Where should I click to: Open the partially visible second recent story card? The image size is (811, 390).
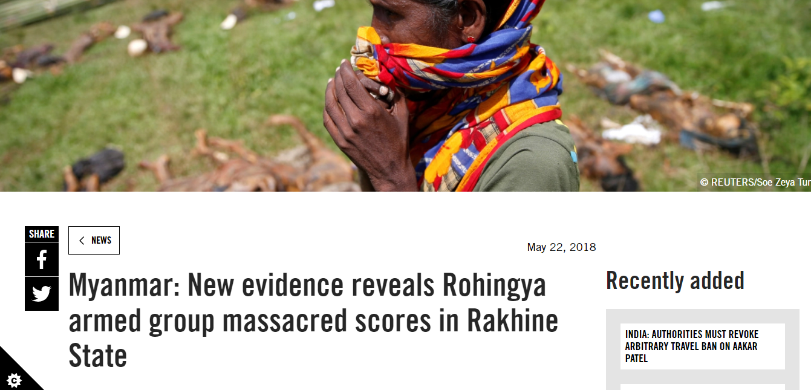(703, 387)
